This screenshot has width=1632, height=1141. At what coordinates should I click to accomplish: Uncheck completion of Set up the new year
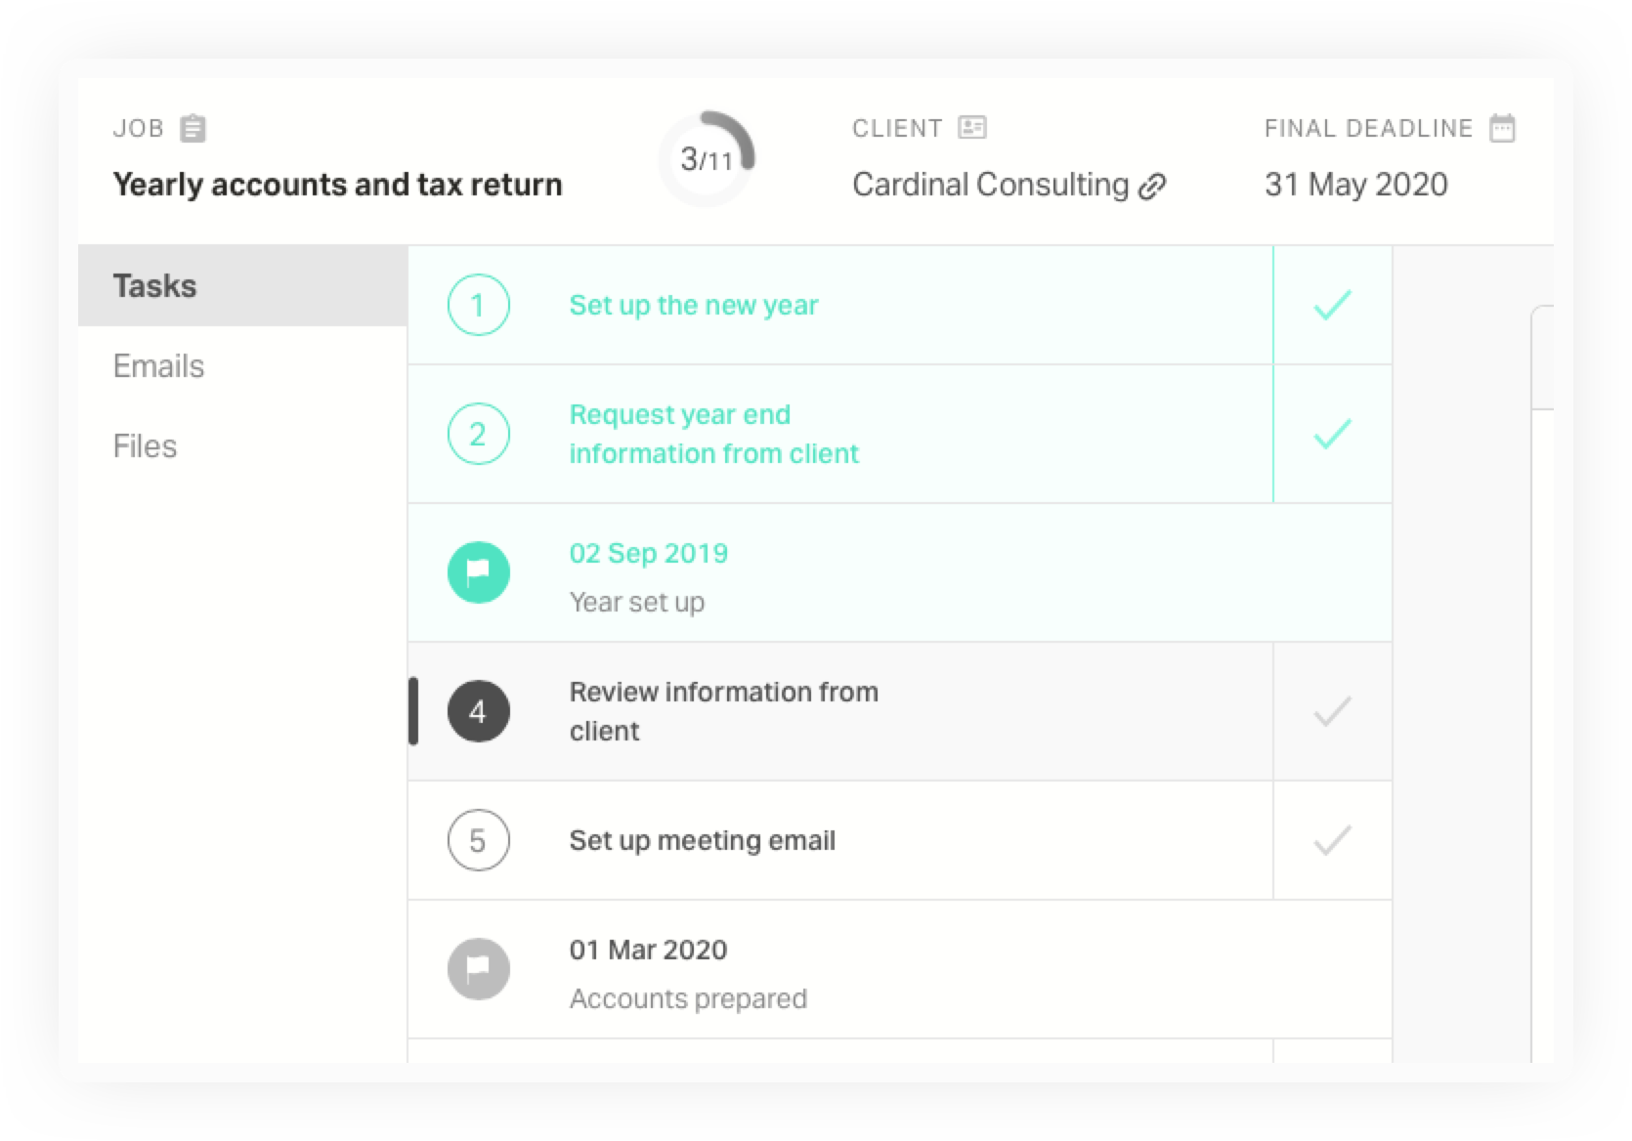tap(1332, 305)
